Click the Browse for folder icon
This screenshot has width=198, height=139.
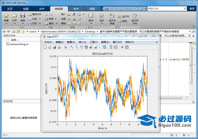coord(18,31)
